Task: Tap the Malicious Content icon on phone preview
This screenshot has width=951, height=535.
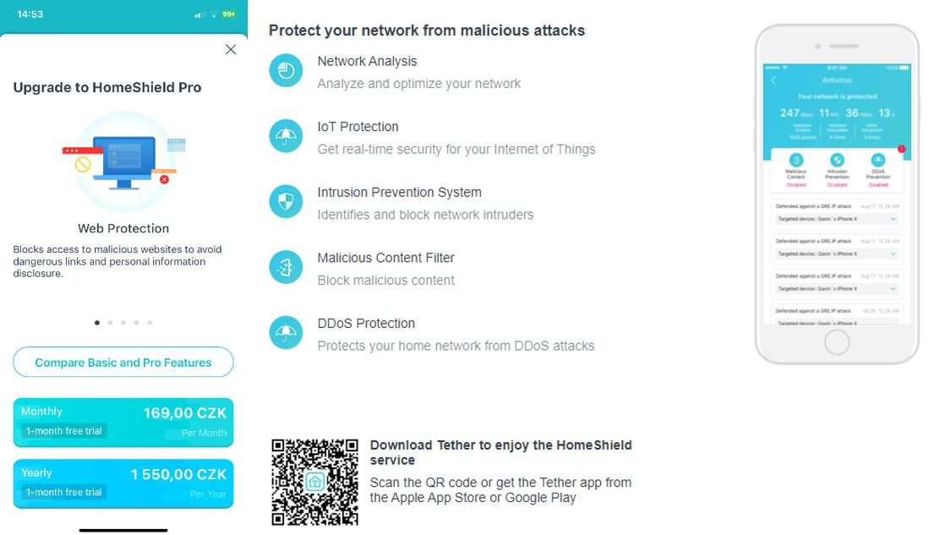Action: click(x=795, y=160)
